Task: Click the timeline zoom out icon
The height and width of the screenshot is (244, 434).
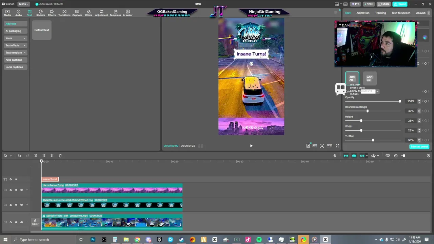Action: coord(396,156)
